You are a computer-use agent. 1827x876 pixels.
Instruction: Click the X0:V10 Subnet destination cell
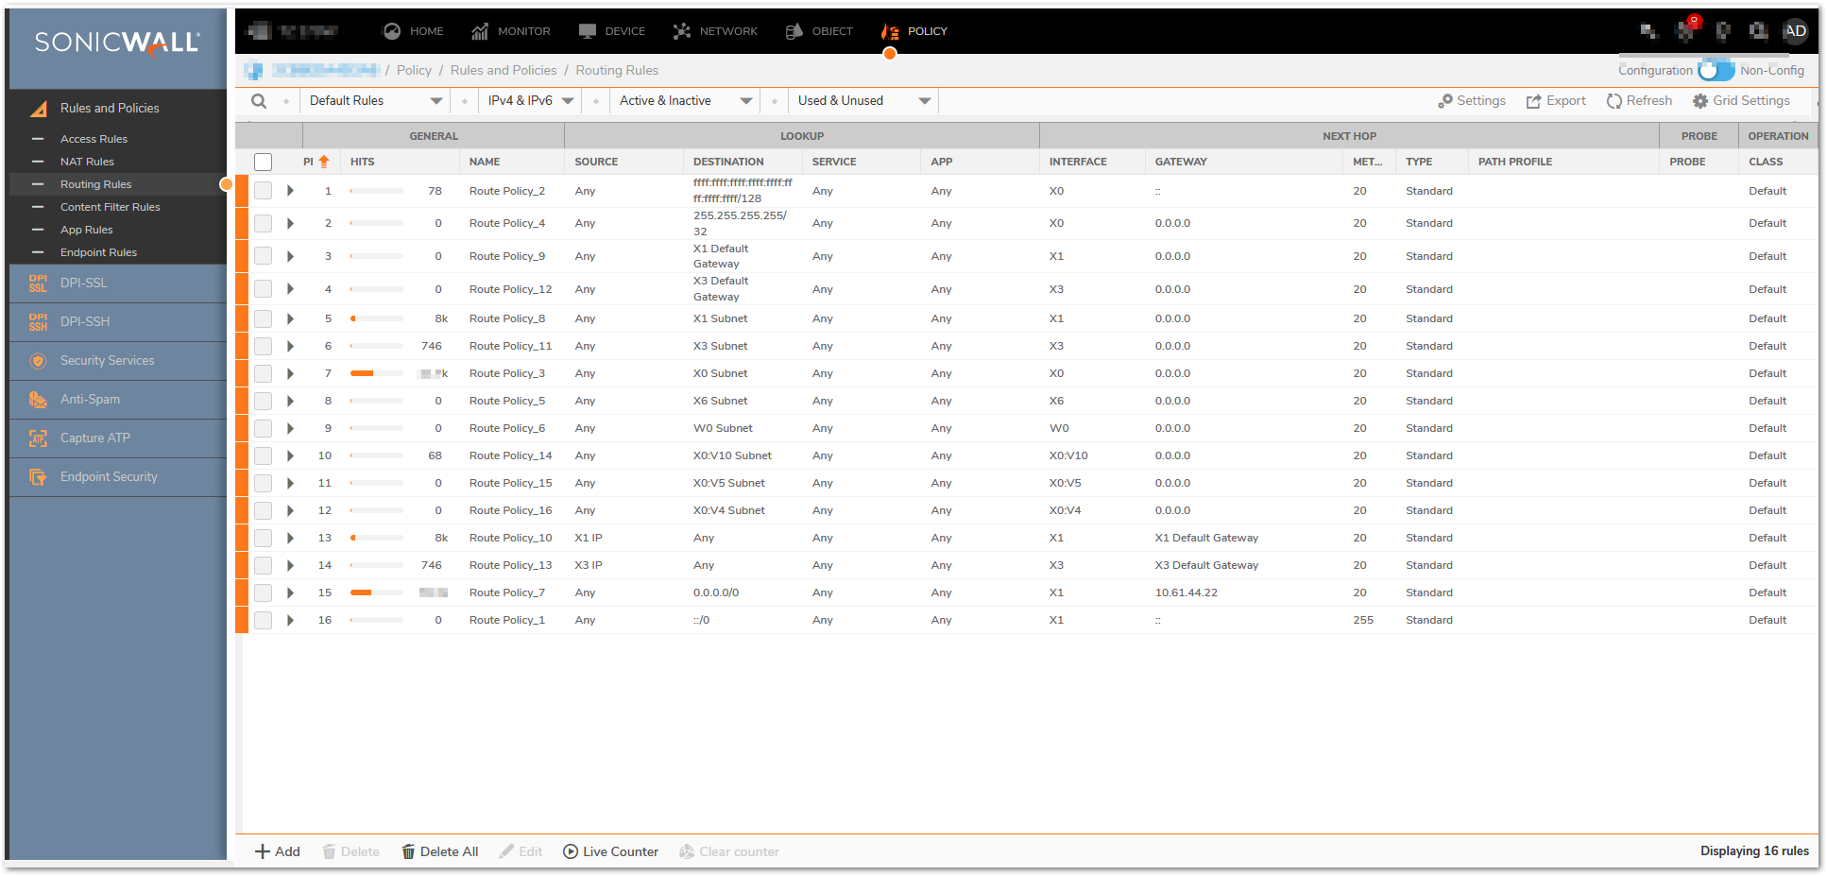[x=732, y=455]
